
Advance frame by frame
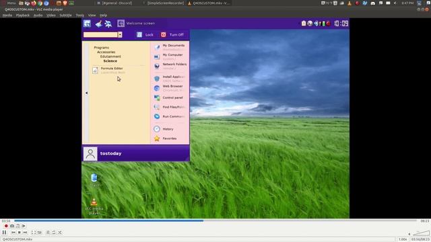[24, 226]
